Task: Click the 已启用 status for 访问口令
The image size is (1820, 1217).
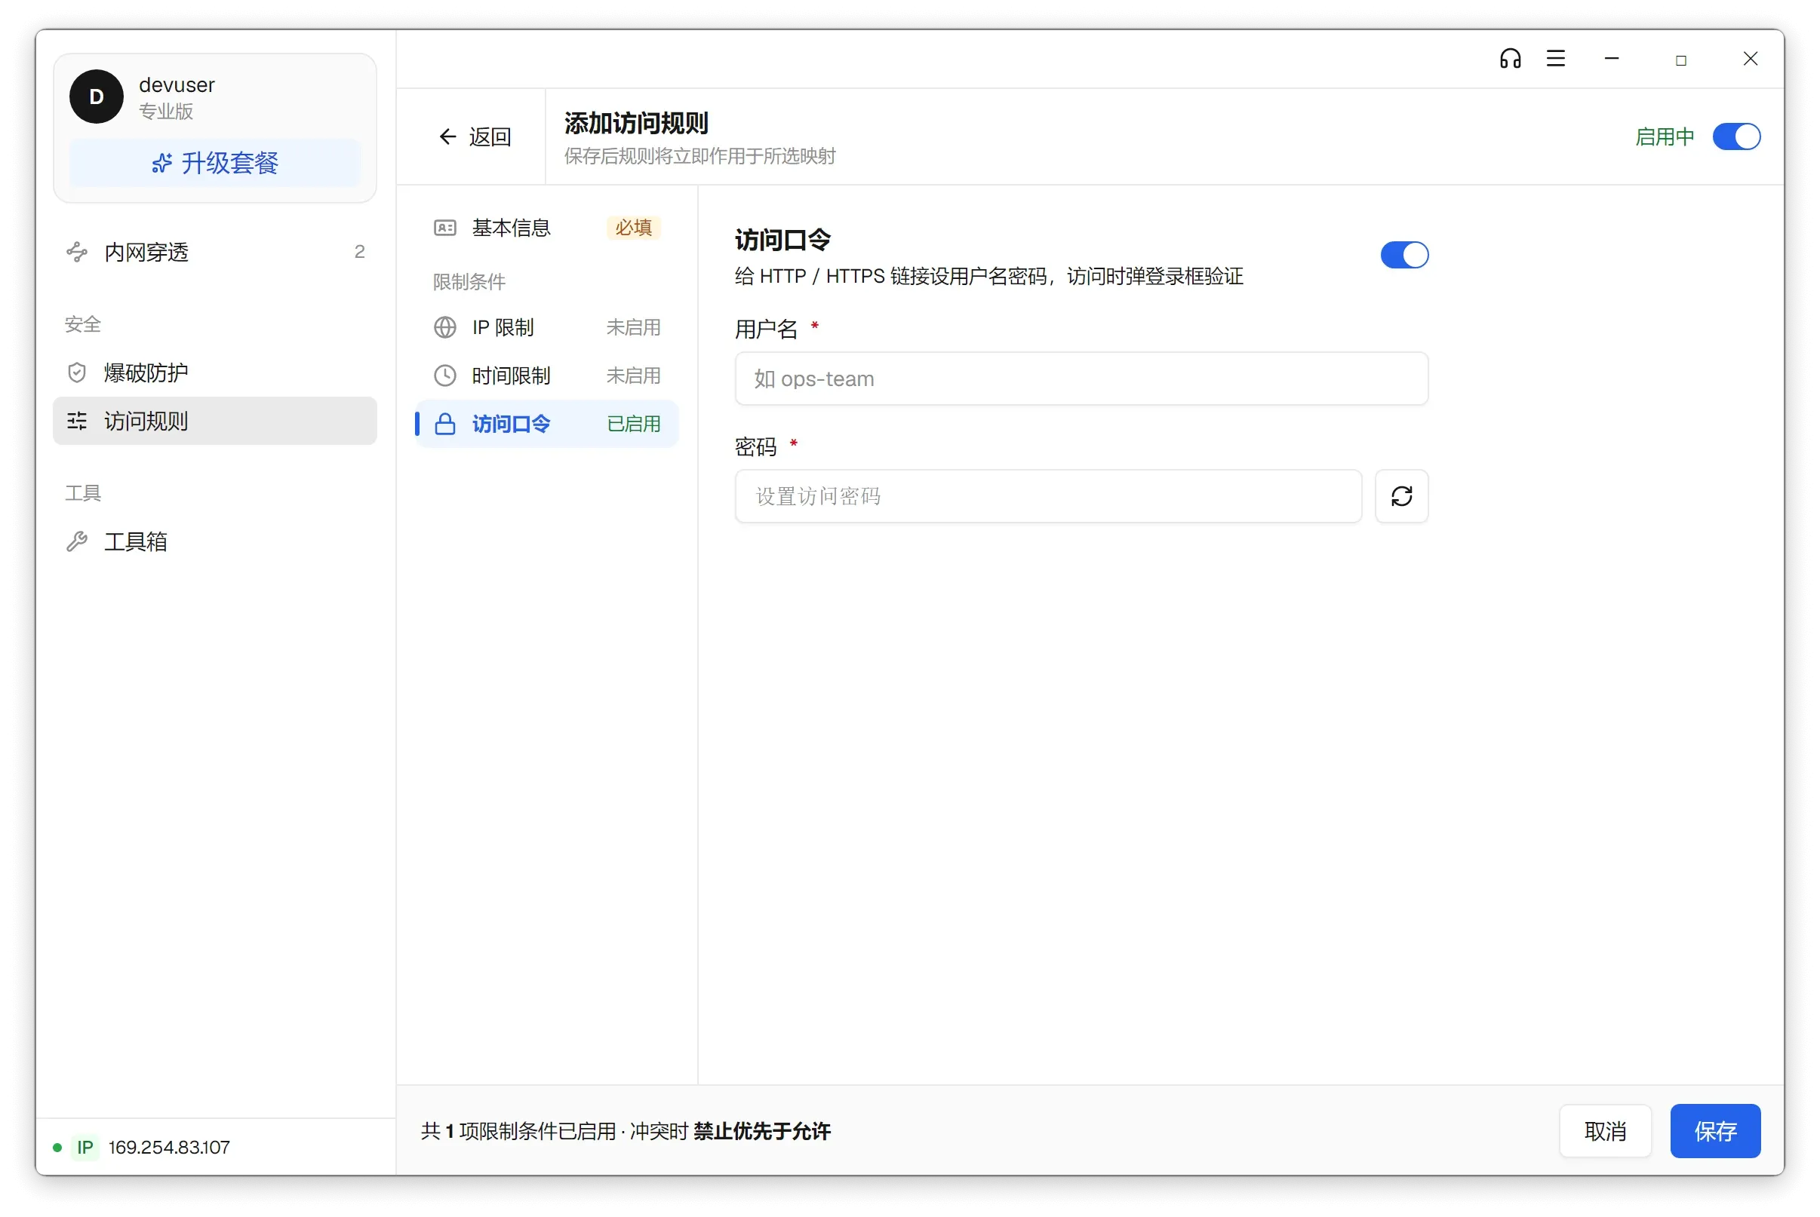Action: (634, 424)
